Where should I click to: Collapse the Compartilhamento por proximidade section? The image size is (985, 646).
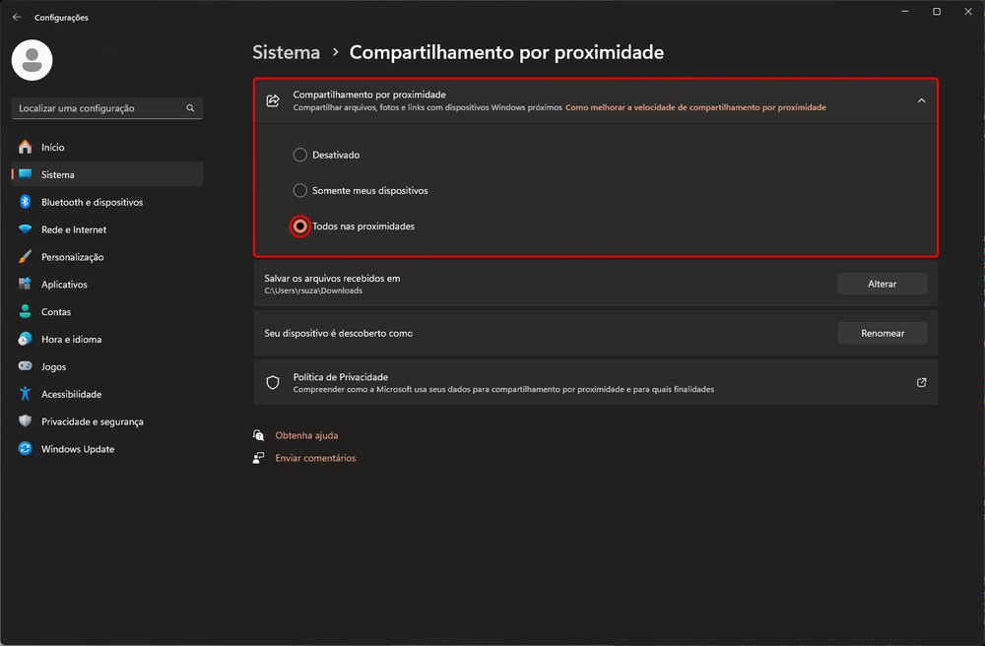[921, 100]
